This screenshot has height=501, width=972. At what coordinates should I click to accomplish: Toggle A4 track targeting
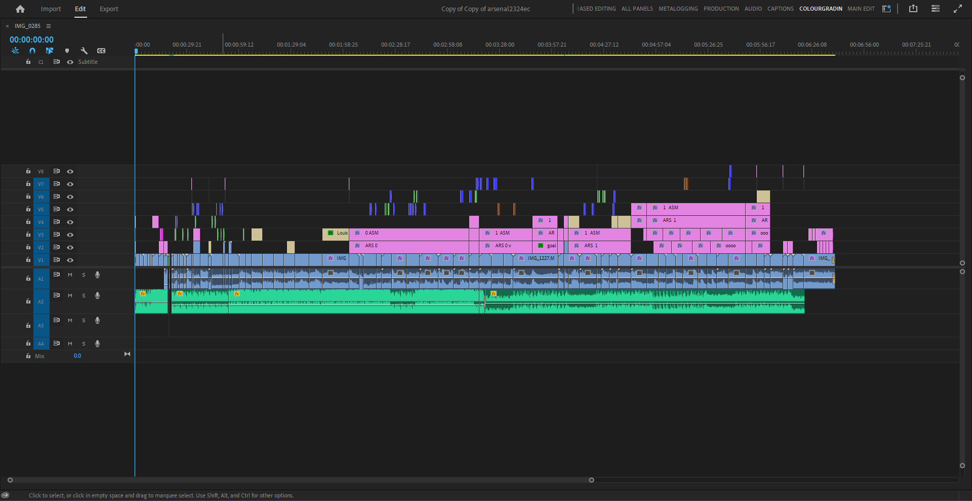click(x=41, y=343)
